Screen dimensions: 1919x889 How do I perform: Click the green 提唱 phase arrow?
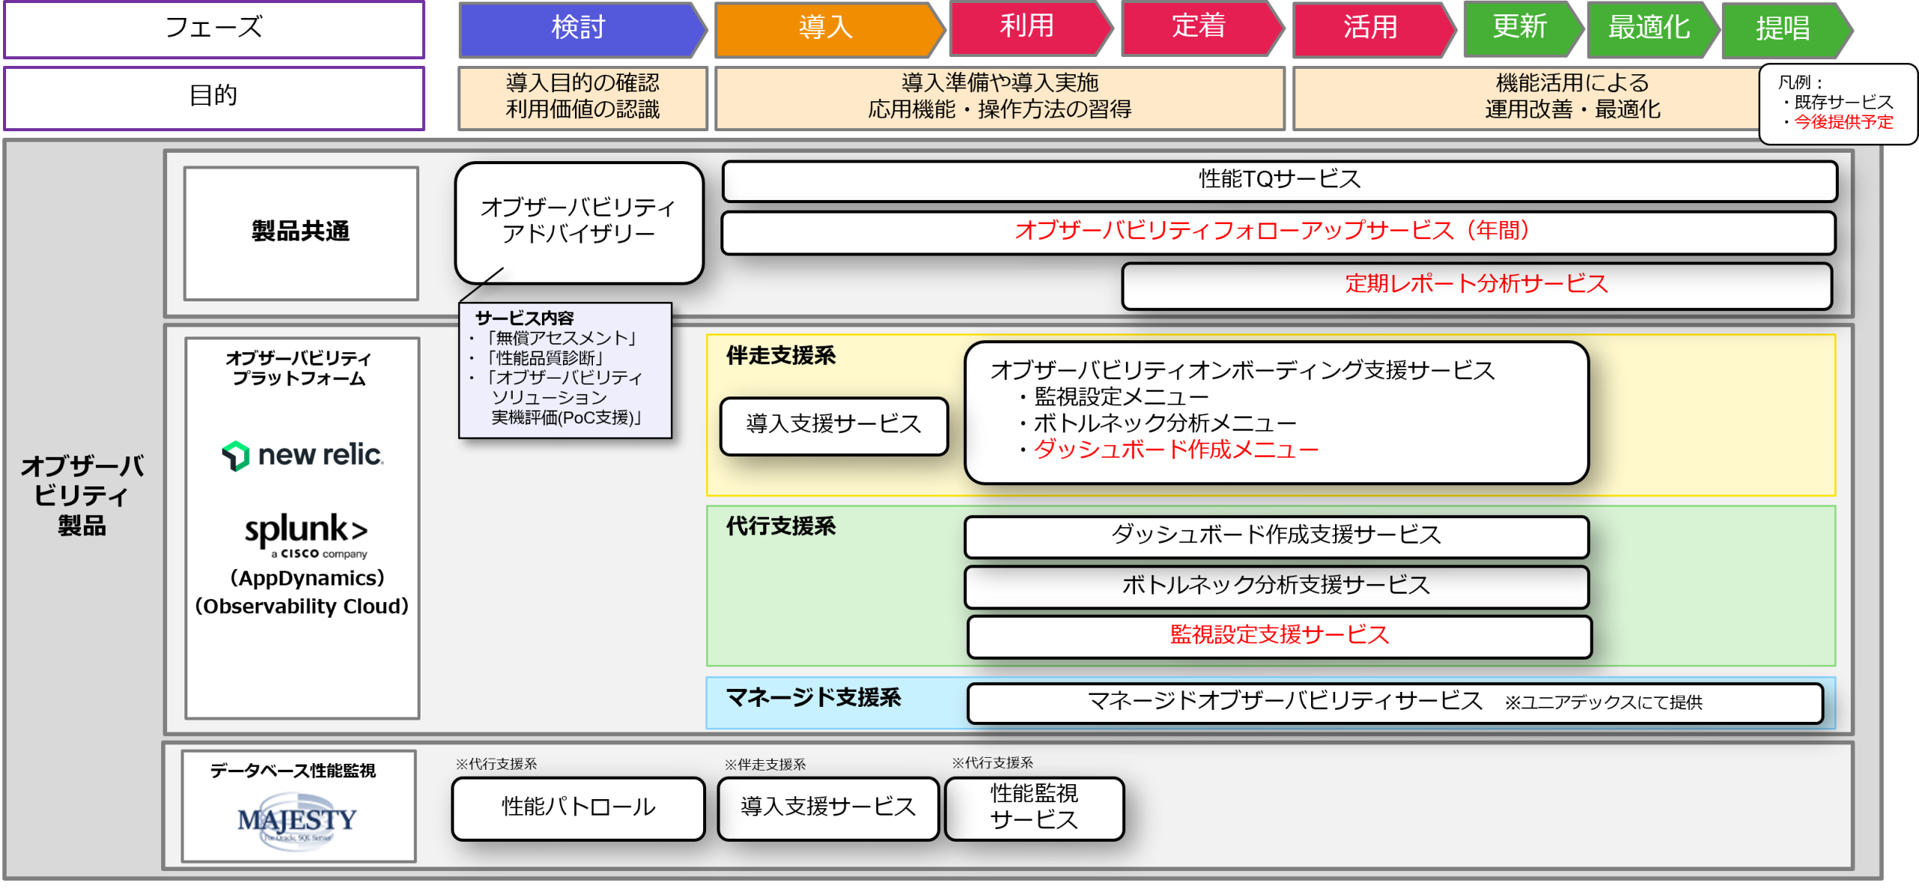pyautogui.click(x=1783, y=30)
